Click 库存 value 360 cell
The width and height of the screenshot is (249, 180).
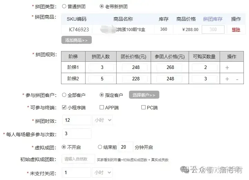[163, 29]
